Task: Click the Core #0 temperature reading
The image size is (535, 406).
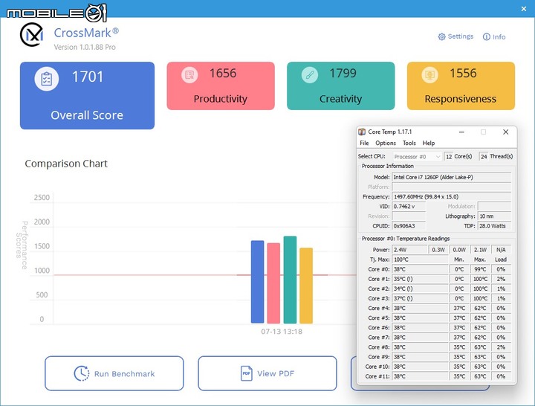Action: pyautogui.click(x=420, y=269)
